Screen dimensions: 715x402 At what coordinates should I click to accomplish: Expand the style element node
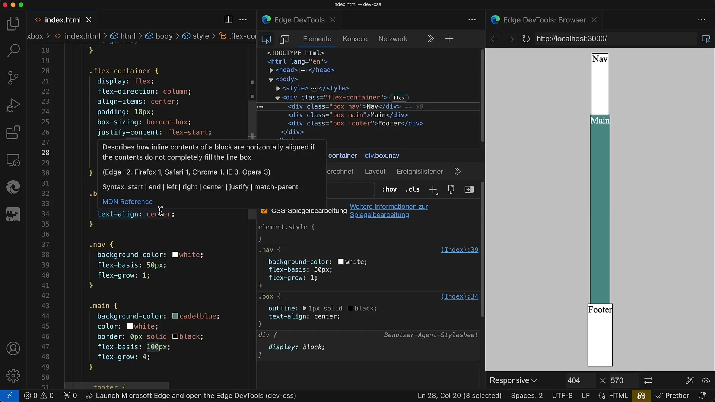[x=278, y=89]
